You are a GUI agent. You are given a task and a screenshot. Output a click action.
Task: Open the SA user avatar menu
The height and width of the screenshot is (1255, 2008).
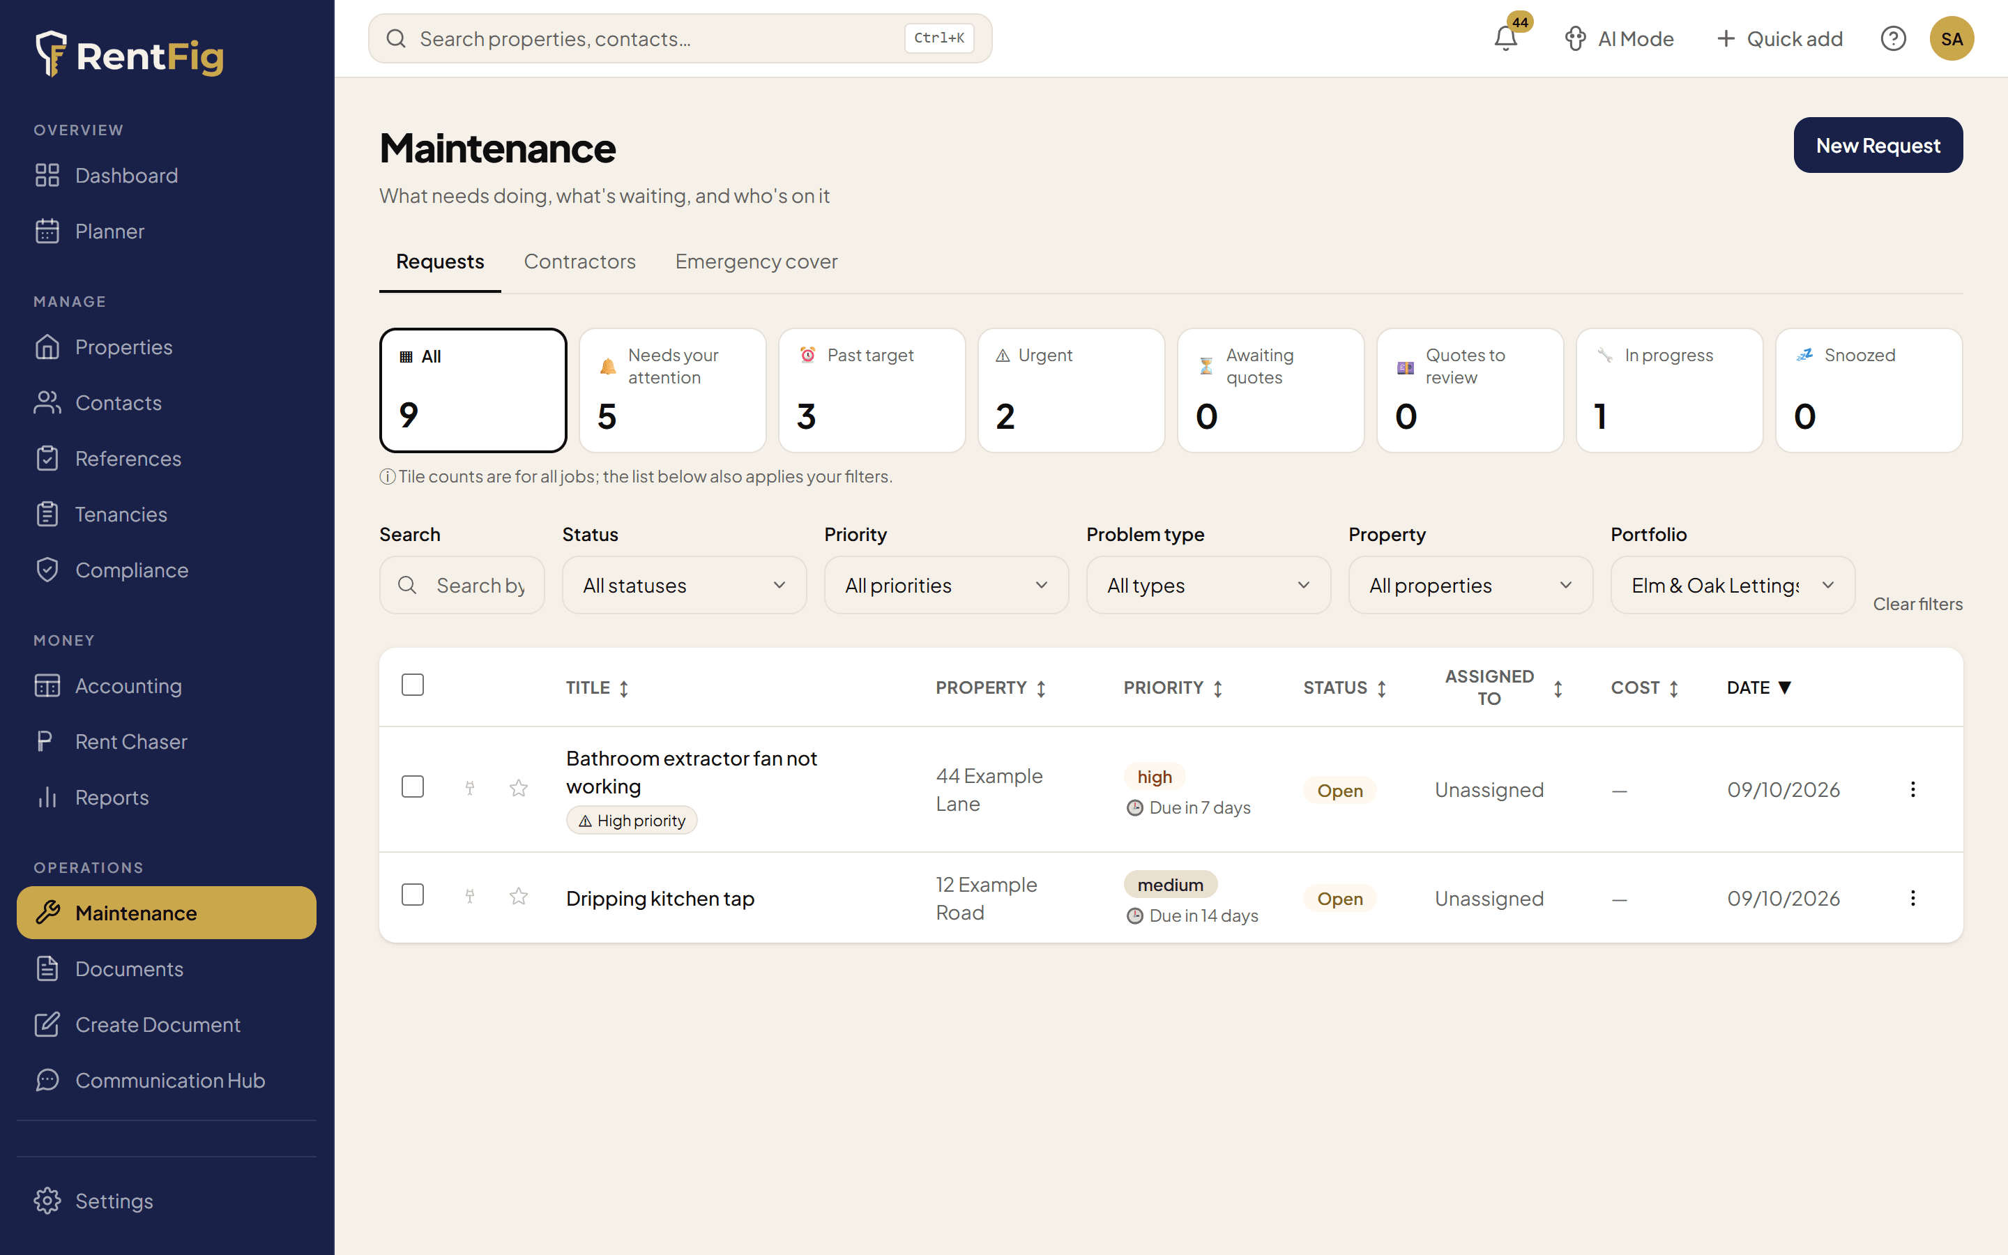click(1951, 38)
